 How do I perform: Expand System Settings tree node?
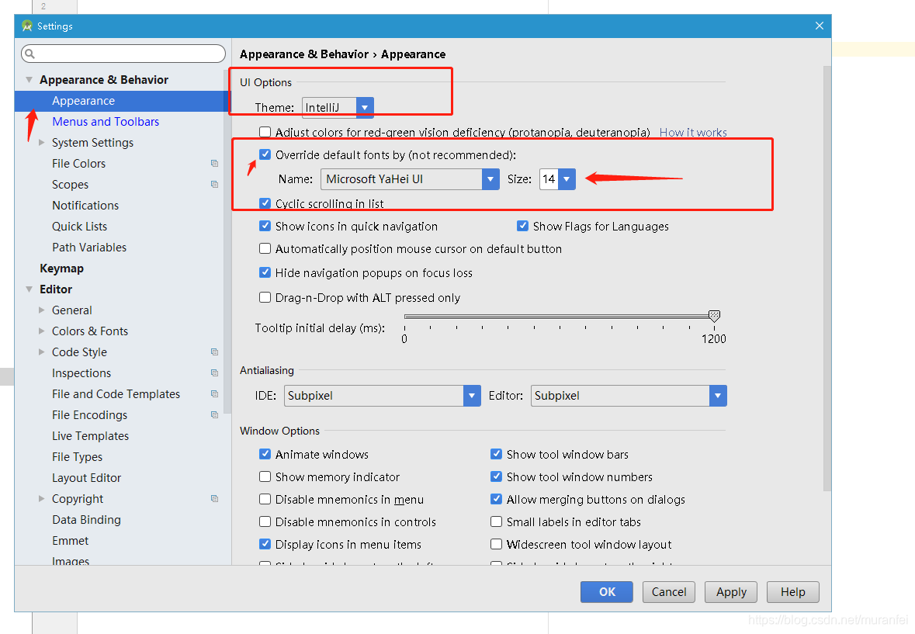pyautogui.click(x=41, y=142)
